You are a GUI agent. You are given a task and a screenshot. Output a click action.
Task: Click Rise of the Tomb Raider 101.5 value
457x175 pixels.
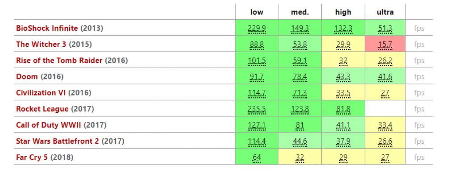257,61
